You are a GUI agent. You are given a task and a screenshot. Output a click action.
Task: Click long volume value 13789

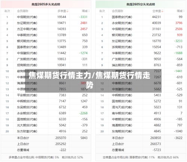(x=62, y=35)
